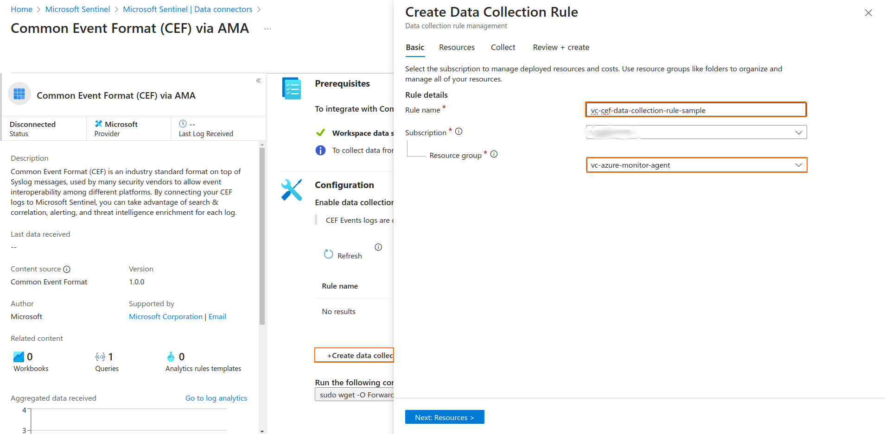Click the Rule details heading
Screen dimensions: 885x434
tap(427, 95)
